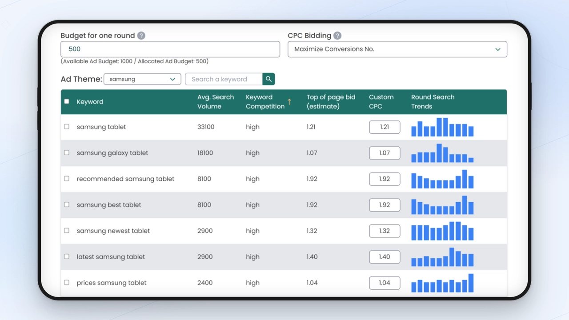Open the CPC Bidding help tooltip
This screenshot has height=320, width=569.
pyautogui.click(x=337, y=36)
